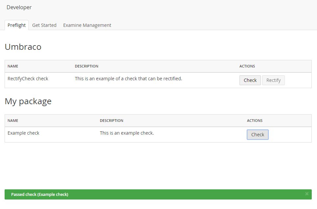Click NAME column header in My package table
This screenshot has width=317, height=209.
point(13,121)
